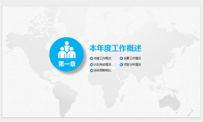This screenshot has width=203, height=122.
Task: Click the arrow bullet beside 主要工作情况
Action: coord(121,58)
